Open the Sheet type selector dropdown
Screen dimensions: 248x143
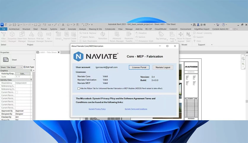pyautogui.click(x=34, y=60)
